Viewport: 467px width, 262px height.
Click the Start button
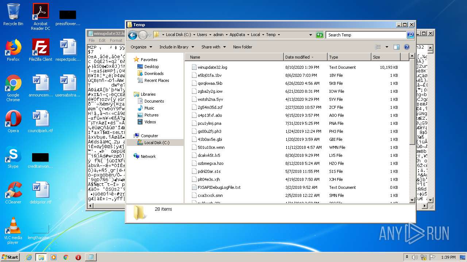pyautogui.click(x=10, y=257)
